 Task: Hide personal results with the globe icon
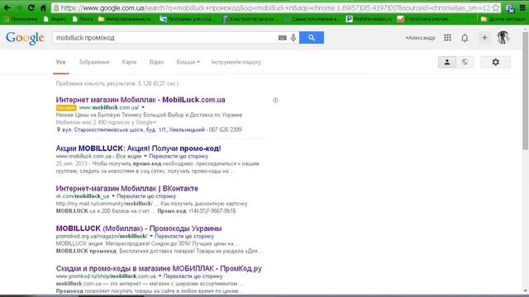465,62
